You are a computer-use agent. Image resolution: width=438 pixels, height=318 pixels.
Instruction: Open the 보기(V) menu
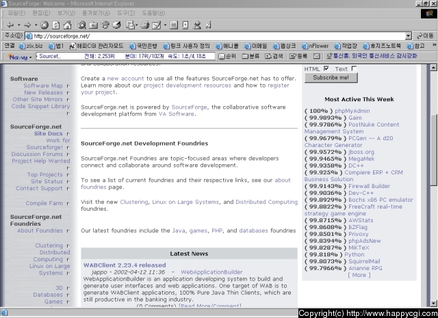tap(66, 13)
